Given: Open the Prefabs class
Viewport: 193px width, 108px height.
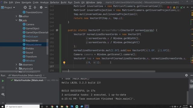Looking at the screenshot, I should click(x=30, y=49).
